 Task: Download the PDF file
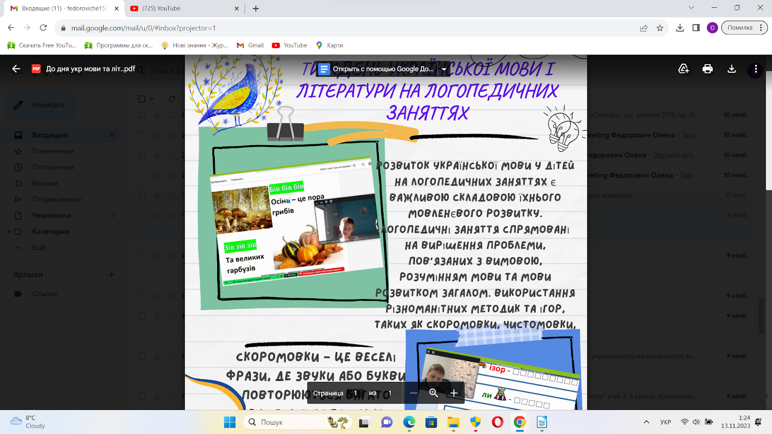pyautogui.click(x=731, y=69)
